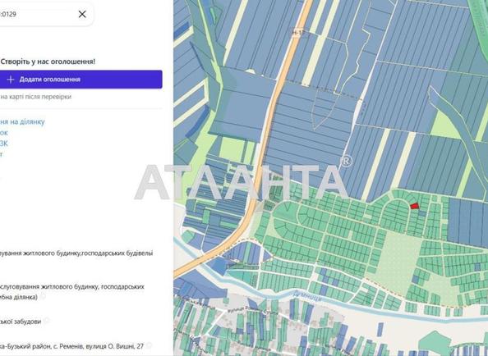Clear the cadastral number search with X

[x=82, y=14]
